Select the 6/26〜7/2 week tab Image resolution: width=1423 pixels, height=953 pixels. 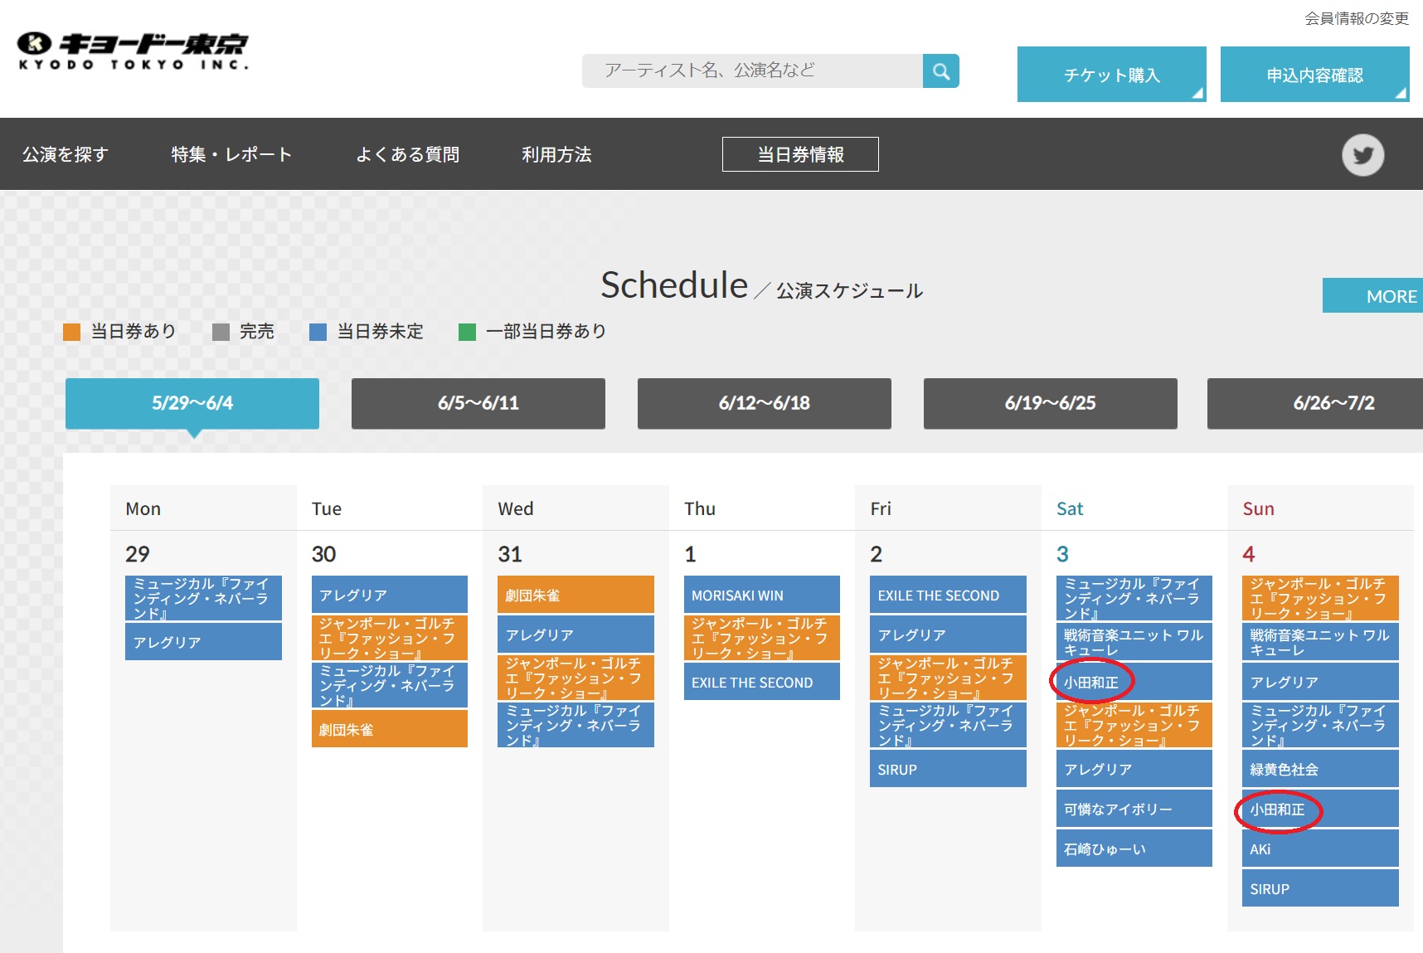coord(1315,403)
